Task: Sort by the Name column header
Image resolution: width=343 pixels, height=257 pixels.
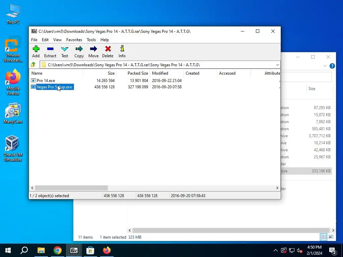Action: click(56, 73)
